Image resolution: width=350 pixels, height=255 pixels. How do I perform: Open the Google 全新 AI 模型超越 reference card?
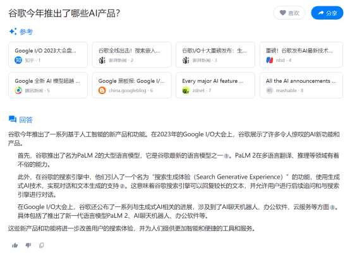pos(48,85)
